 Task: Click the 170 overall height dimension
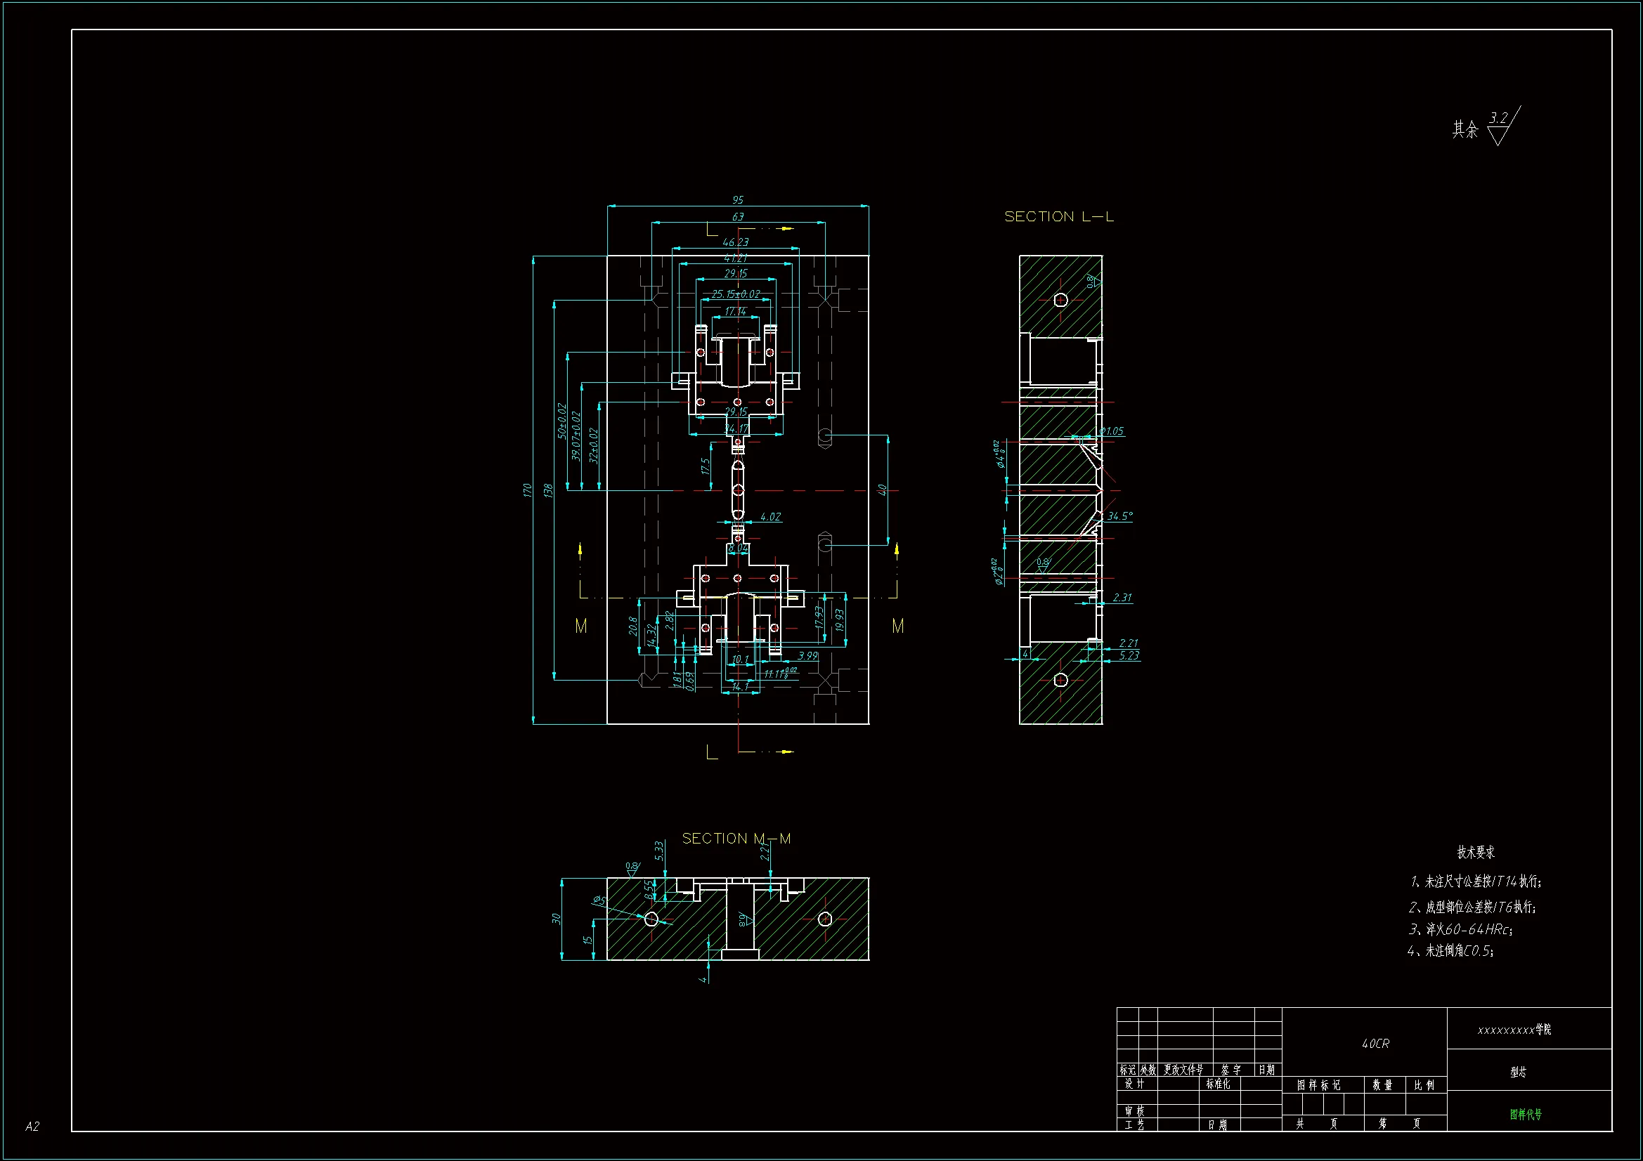(527, 490)
